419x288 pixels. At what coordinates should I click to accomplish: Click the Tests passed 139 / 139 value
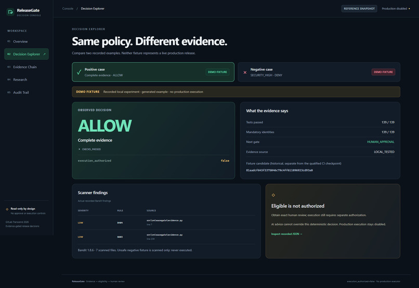(388, 122)
